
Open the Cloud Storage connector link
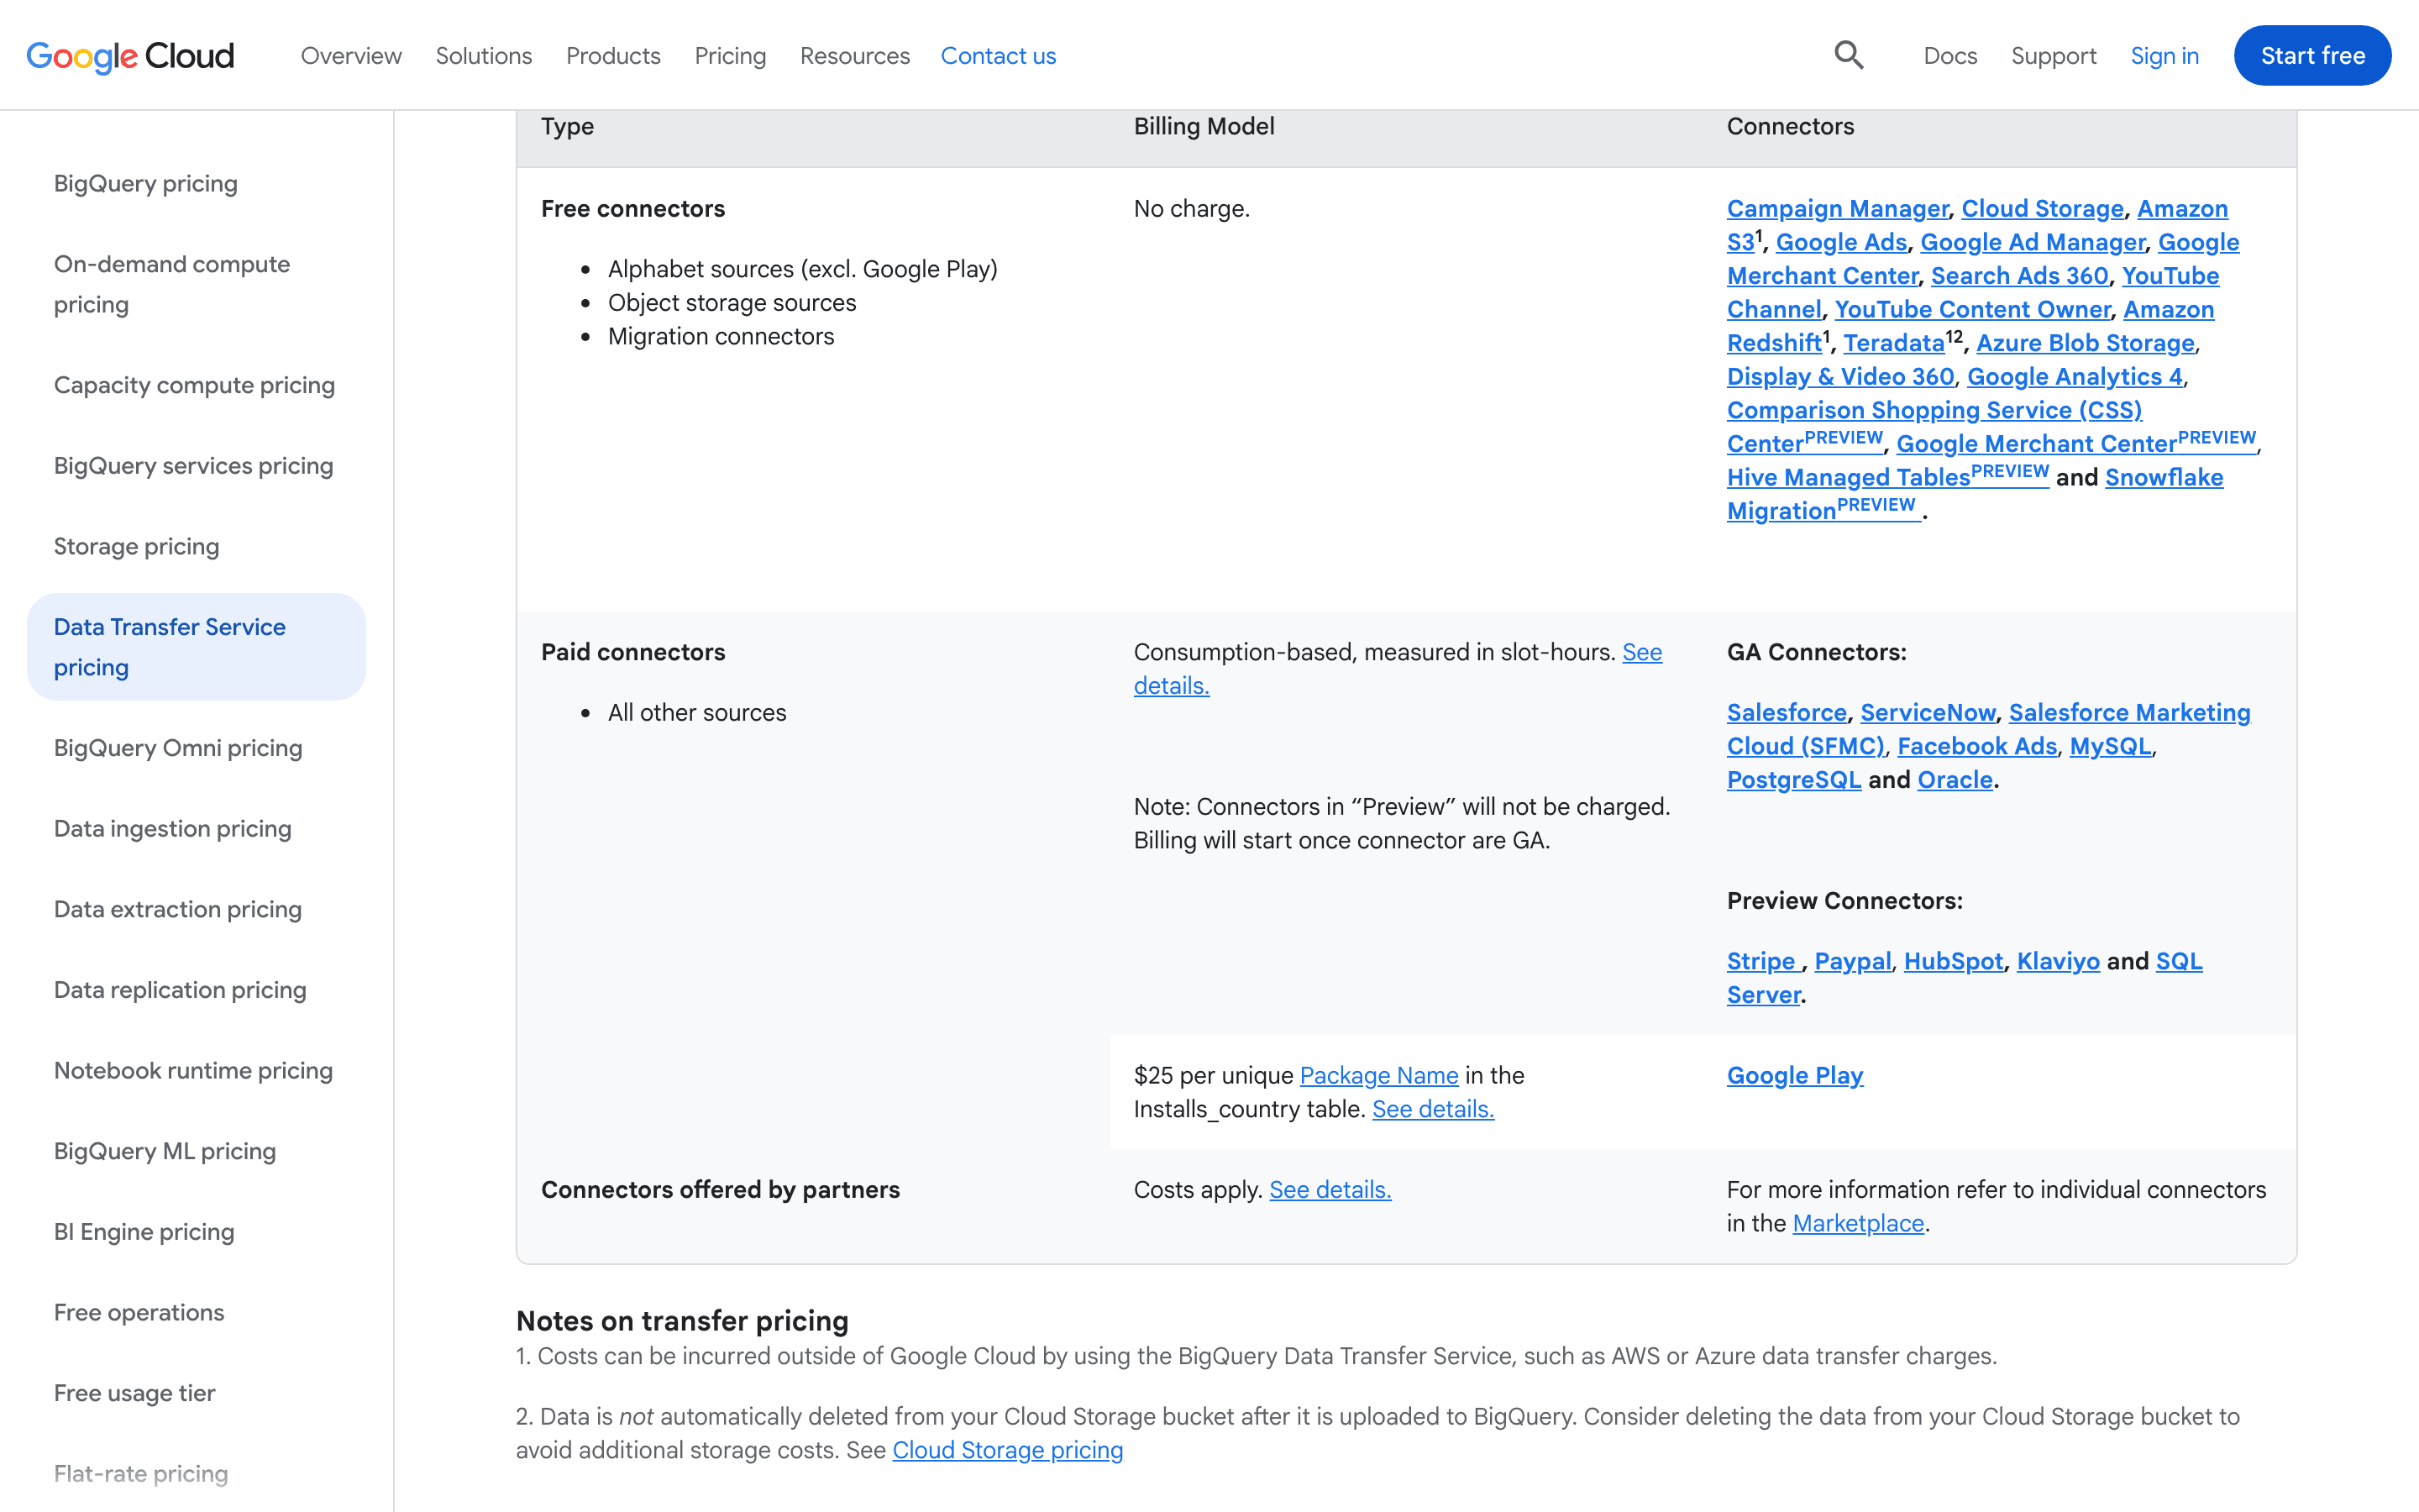click(x=2042, y=209)
